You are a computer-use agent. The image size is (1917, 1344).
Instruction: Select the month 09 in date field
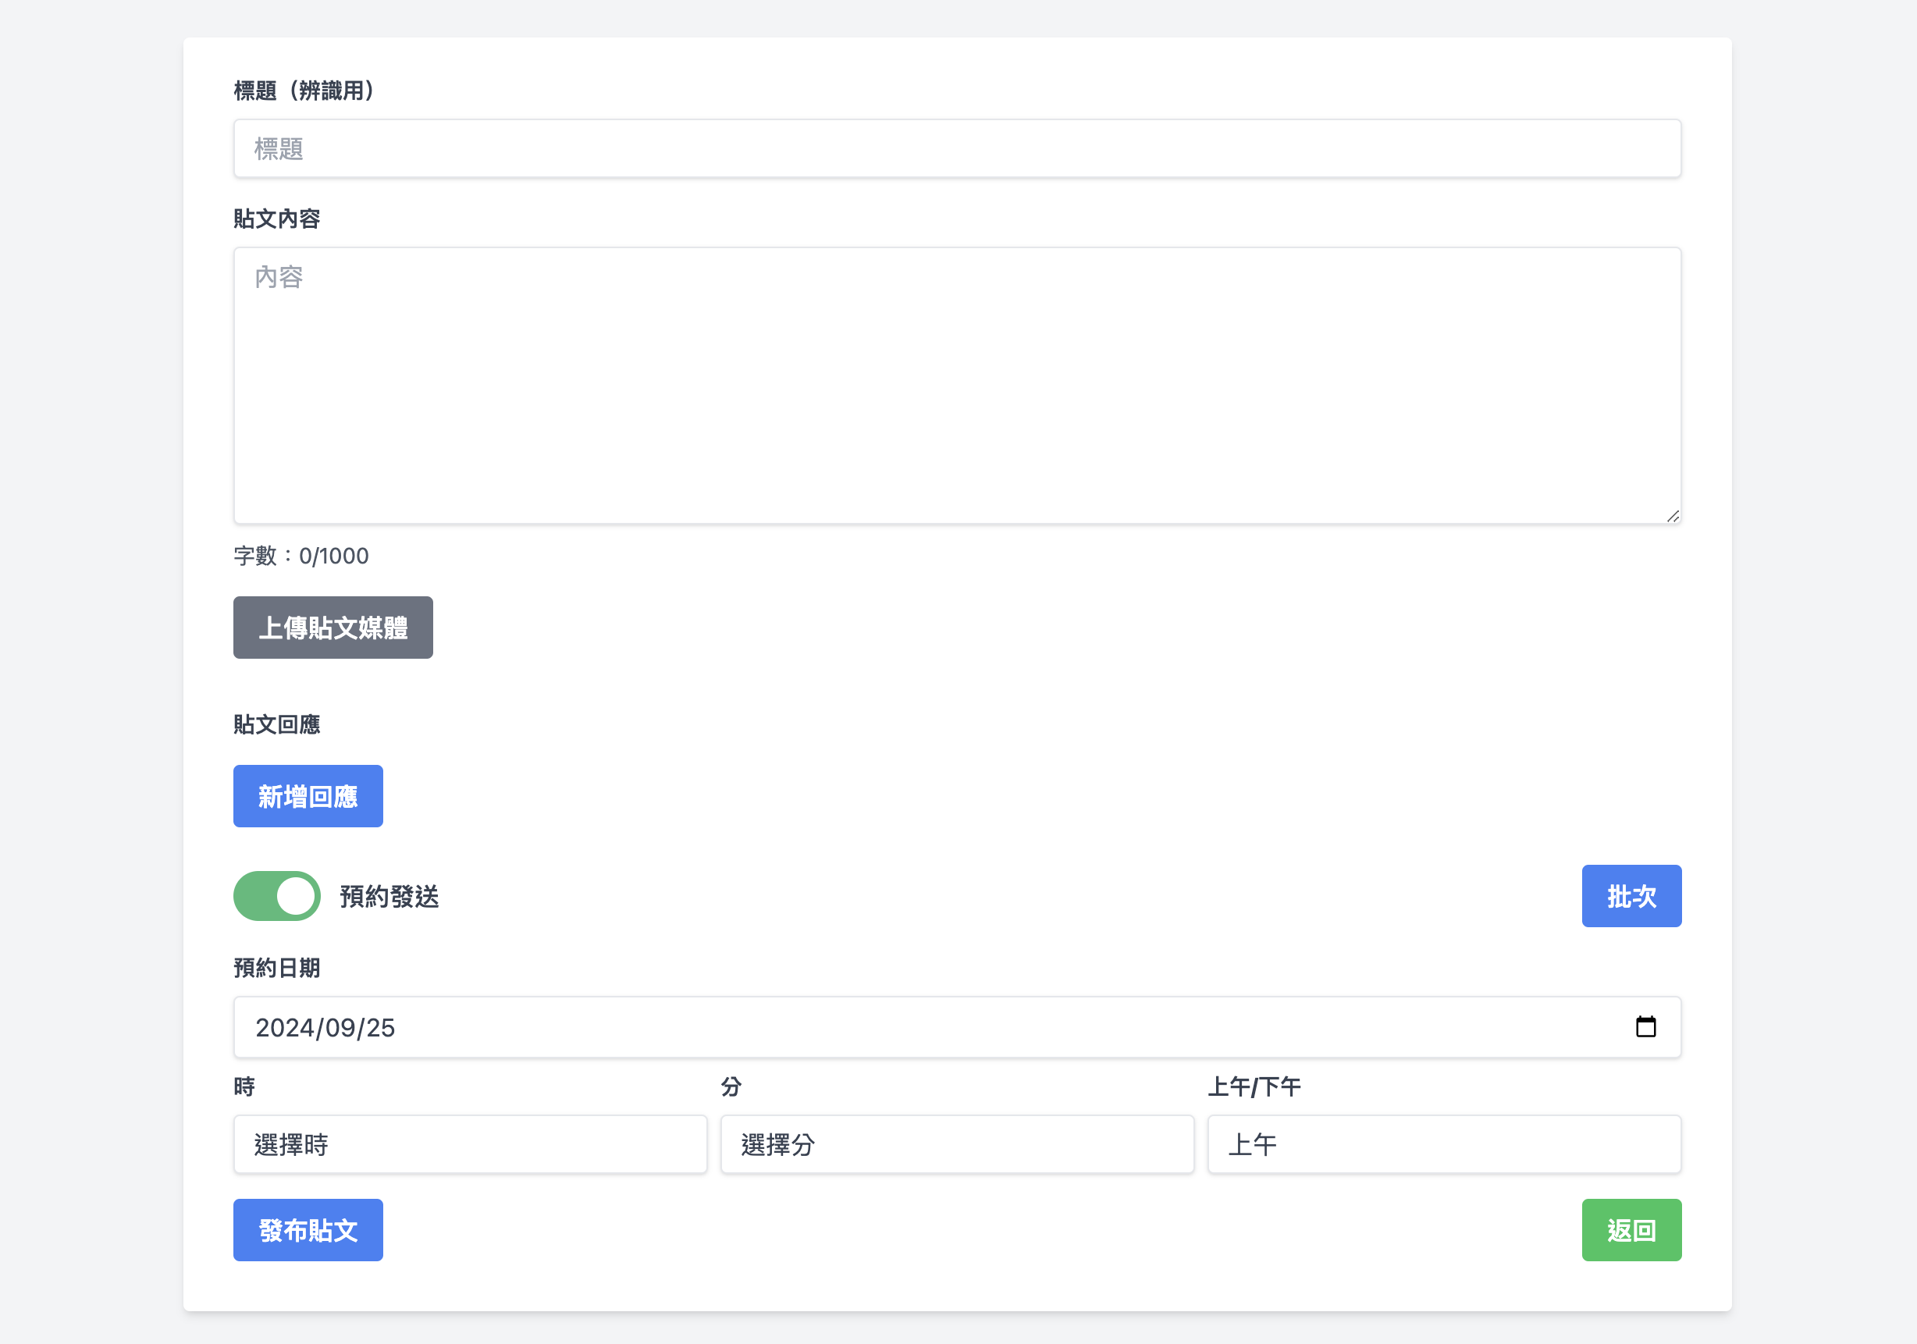339,1028
